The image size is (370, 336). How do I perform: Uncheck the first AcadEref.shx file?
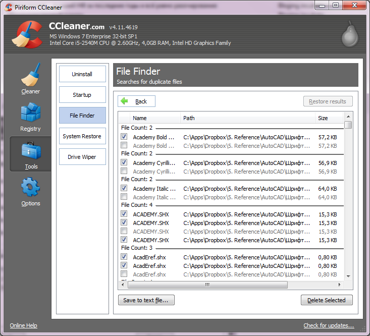pyautogui.click(x=124, y=256)
